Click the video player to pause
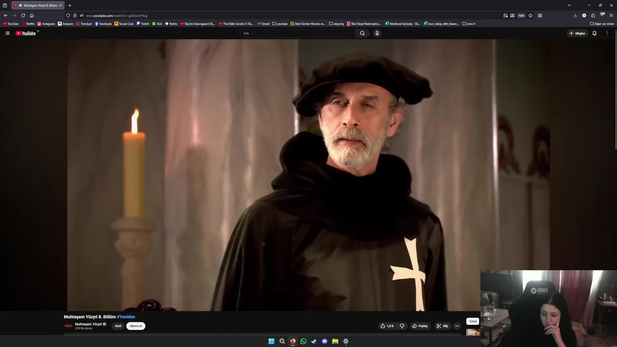The width and height of the screenshot is (617, 347). (308, 175)
